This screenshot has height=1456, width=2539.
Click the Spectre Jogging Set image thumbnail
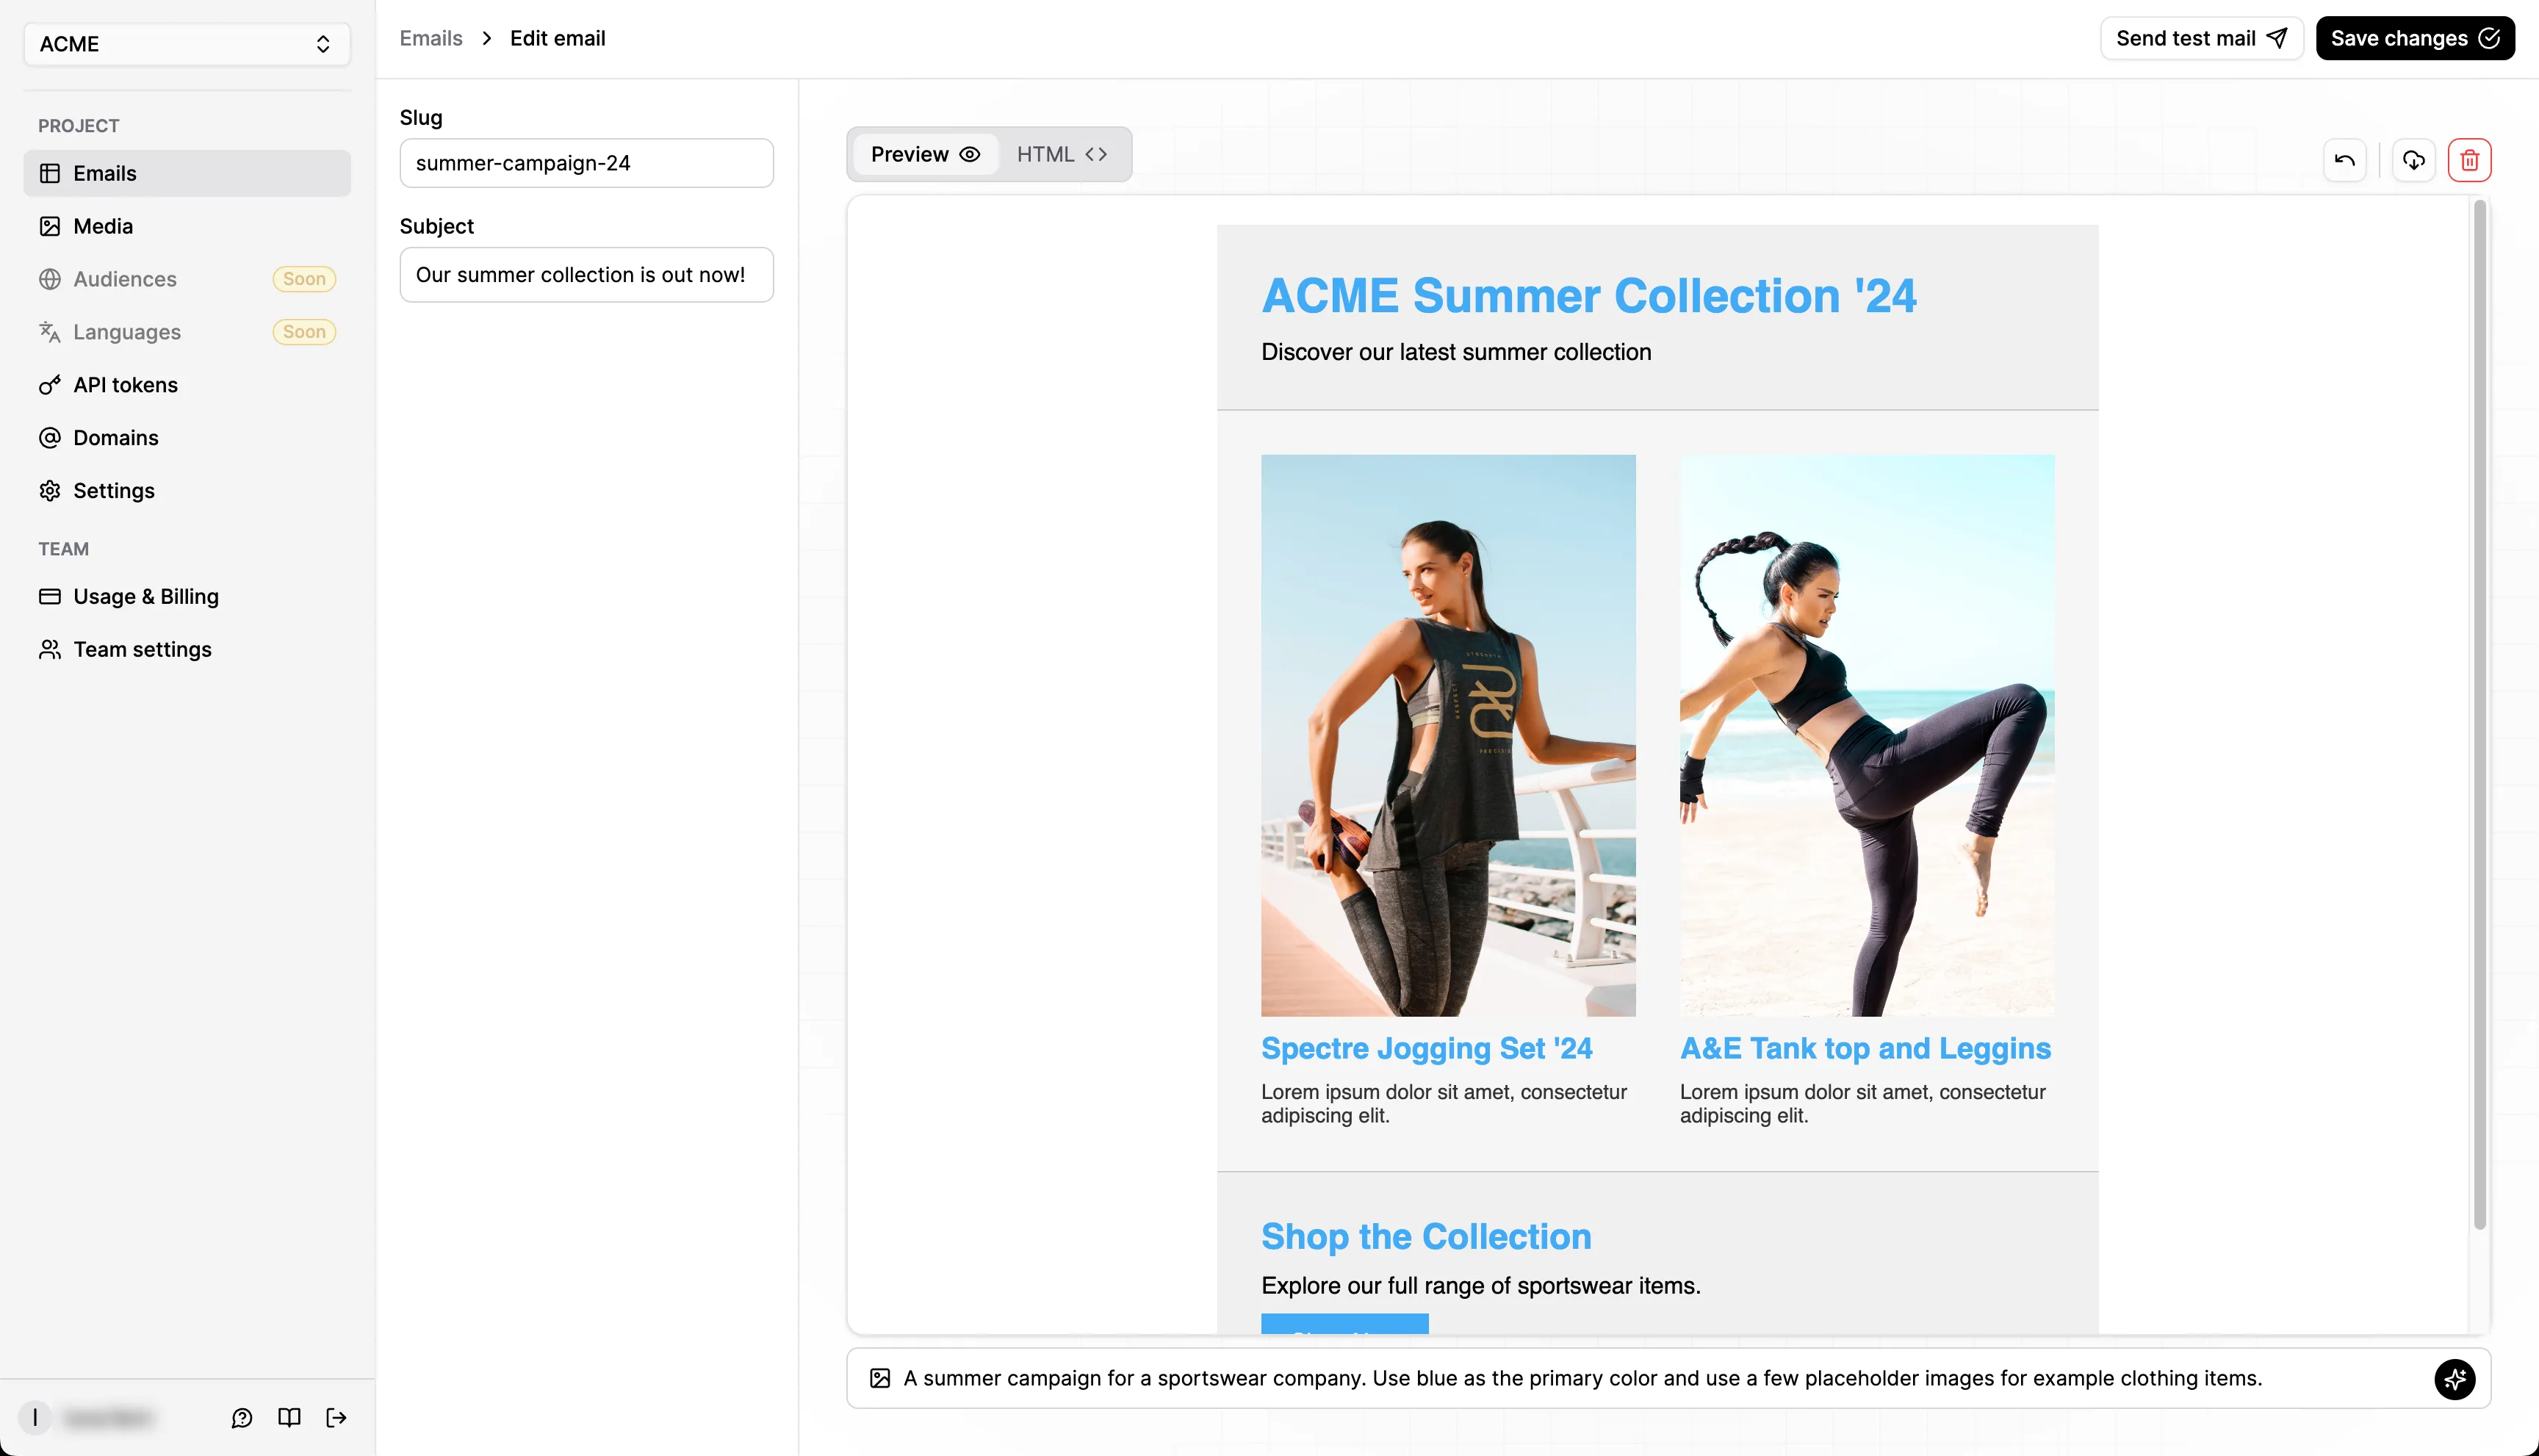(x=1449, y=734)
